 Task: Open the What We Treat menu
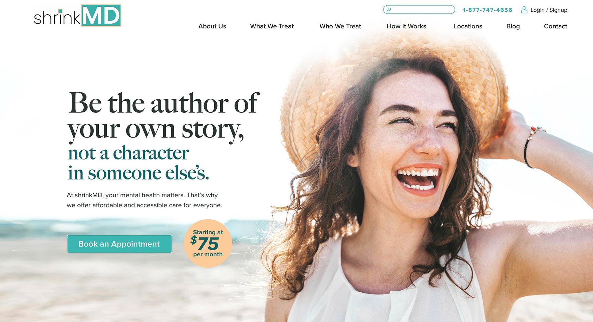pos(272,26)
